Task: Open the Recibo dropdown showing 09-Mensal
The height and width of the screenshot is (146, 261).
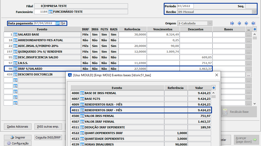Action: coord(254,12)
